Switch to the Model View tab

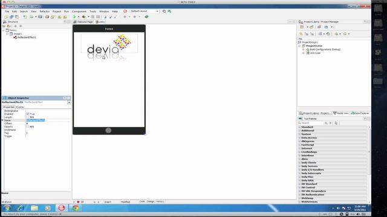point(341,113)
